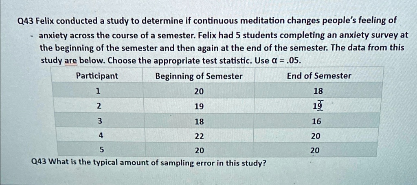Click beginning score 22 for participant 4
The height and width of the screenshot is (185, 417).
pos(199,136)
